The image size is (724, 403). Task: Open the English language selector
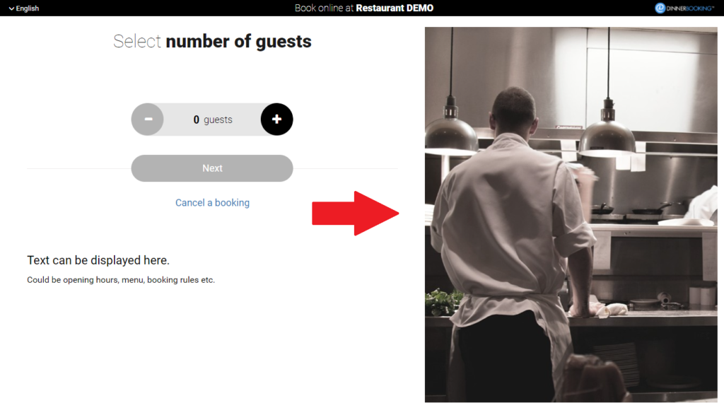[x=24, y=8]
